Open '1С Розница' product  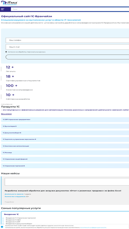coord(65,153)
